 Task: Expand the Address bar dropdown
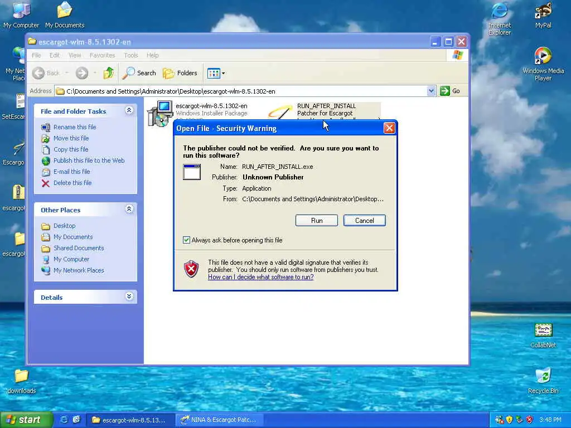tap(431, 91)
